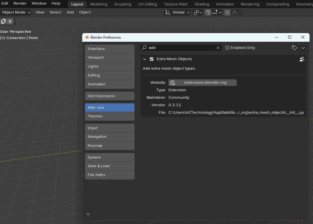This screenshot has height=224, width=313.
Task: Collapse the Extra Mesh Objects details
Action: coord(145,59)
